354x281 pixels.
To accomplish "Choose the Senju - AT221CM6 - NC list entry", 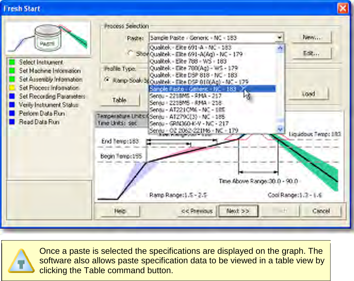I will [212, 110].
